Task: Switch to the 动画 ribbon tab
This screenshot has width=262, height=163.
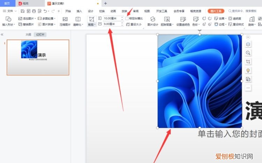Action: coord(113,11)
